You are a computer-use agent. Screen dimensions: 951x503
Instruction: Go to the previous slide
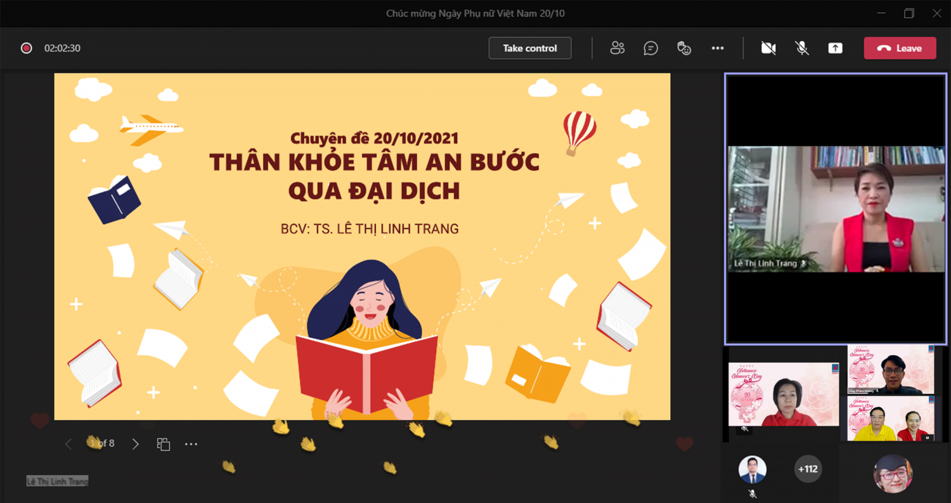[68, 444]
